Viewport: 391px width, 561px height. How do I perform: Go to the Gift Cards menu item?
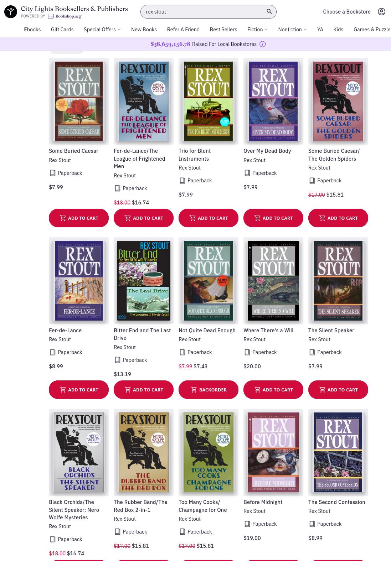[62, 30]
